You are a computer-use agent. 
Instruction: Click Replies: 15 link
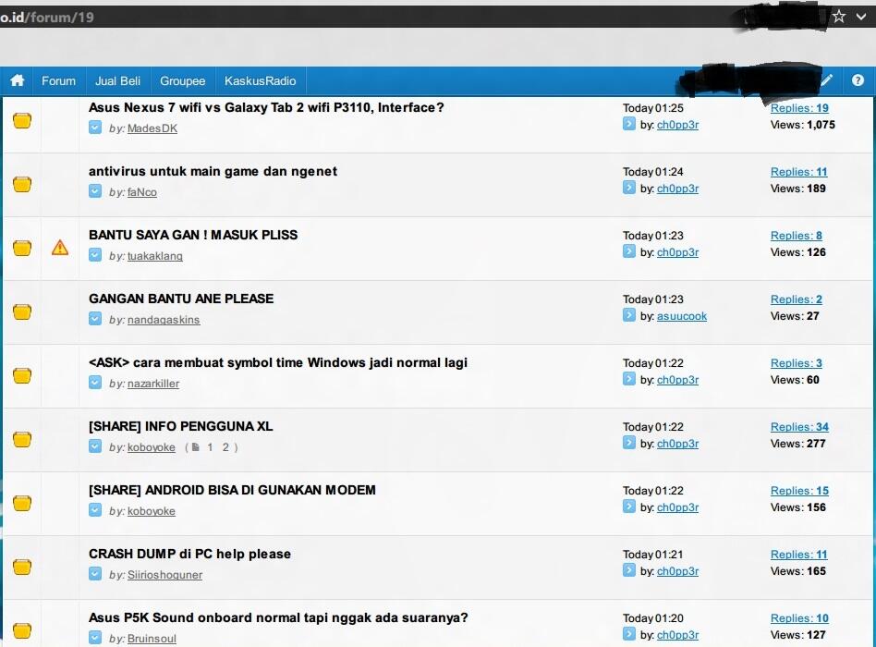799,490
